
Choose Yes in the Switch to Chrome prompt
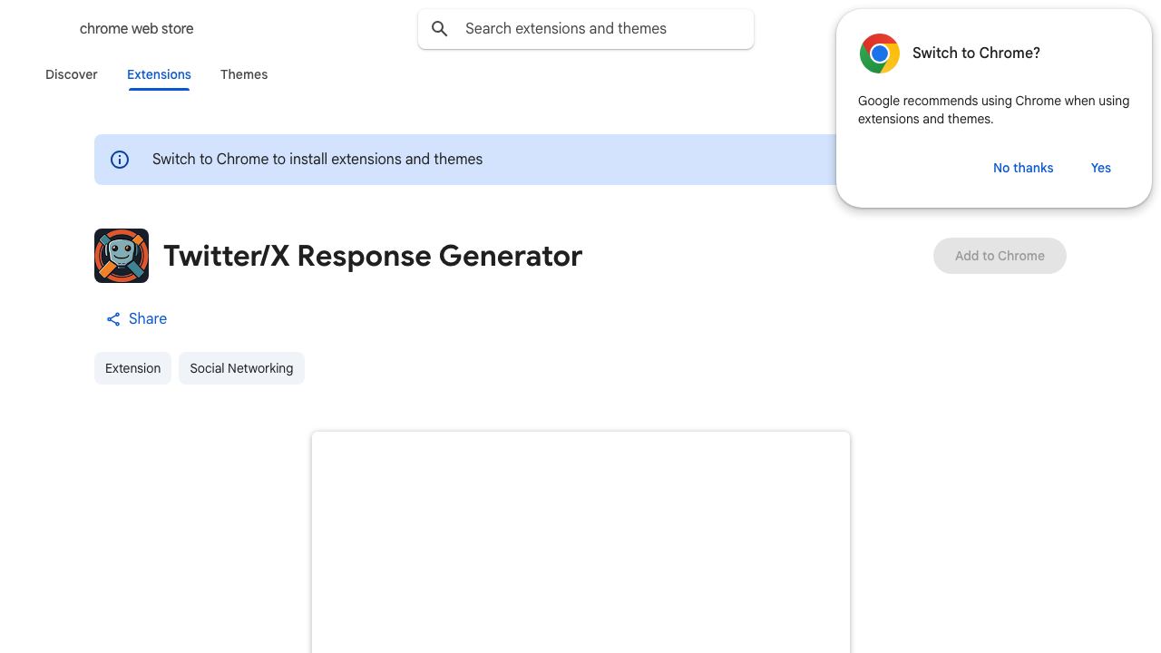coord(1101,168)
